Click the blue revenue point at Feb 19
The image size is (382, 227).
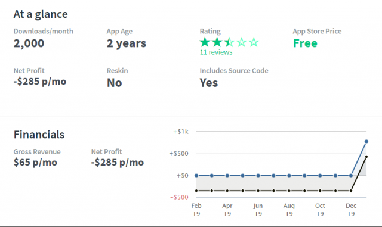196,175
